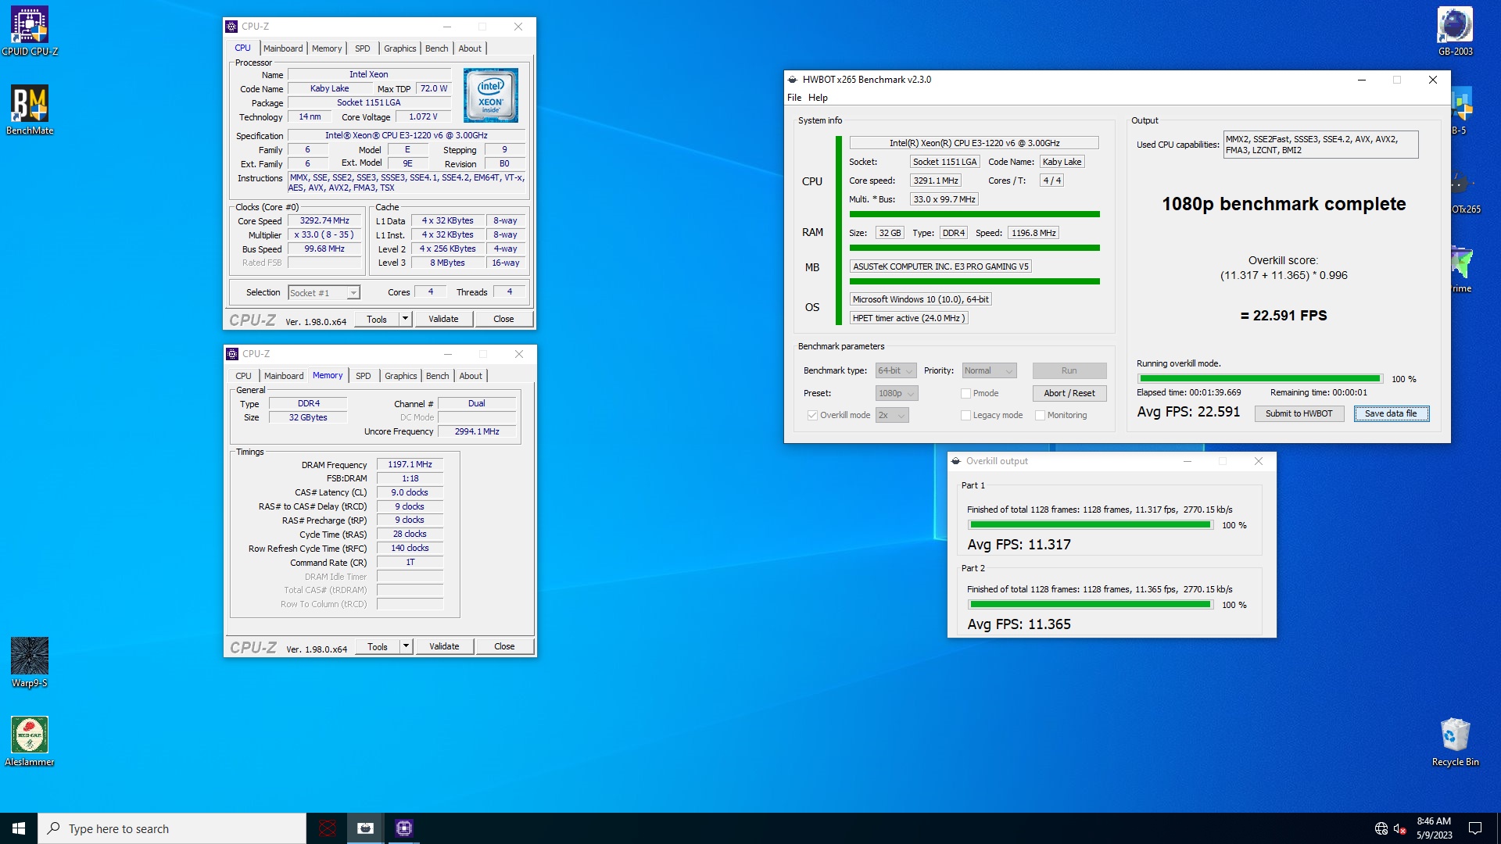Click Validate in lower CPU-Z window
This screenshot has width=1501, height=844.
pos(444,646)
